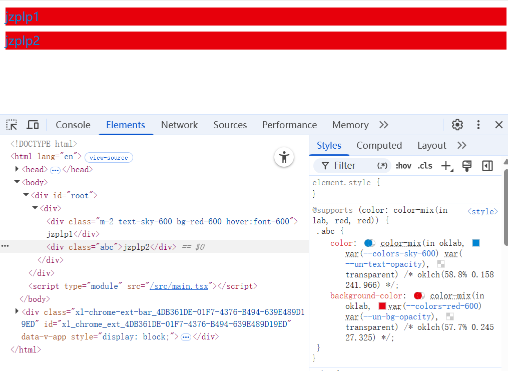The height and width of the screenshot is (371, 508).
Task: Select the html lang en node
Action: click(46, 157)
